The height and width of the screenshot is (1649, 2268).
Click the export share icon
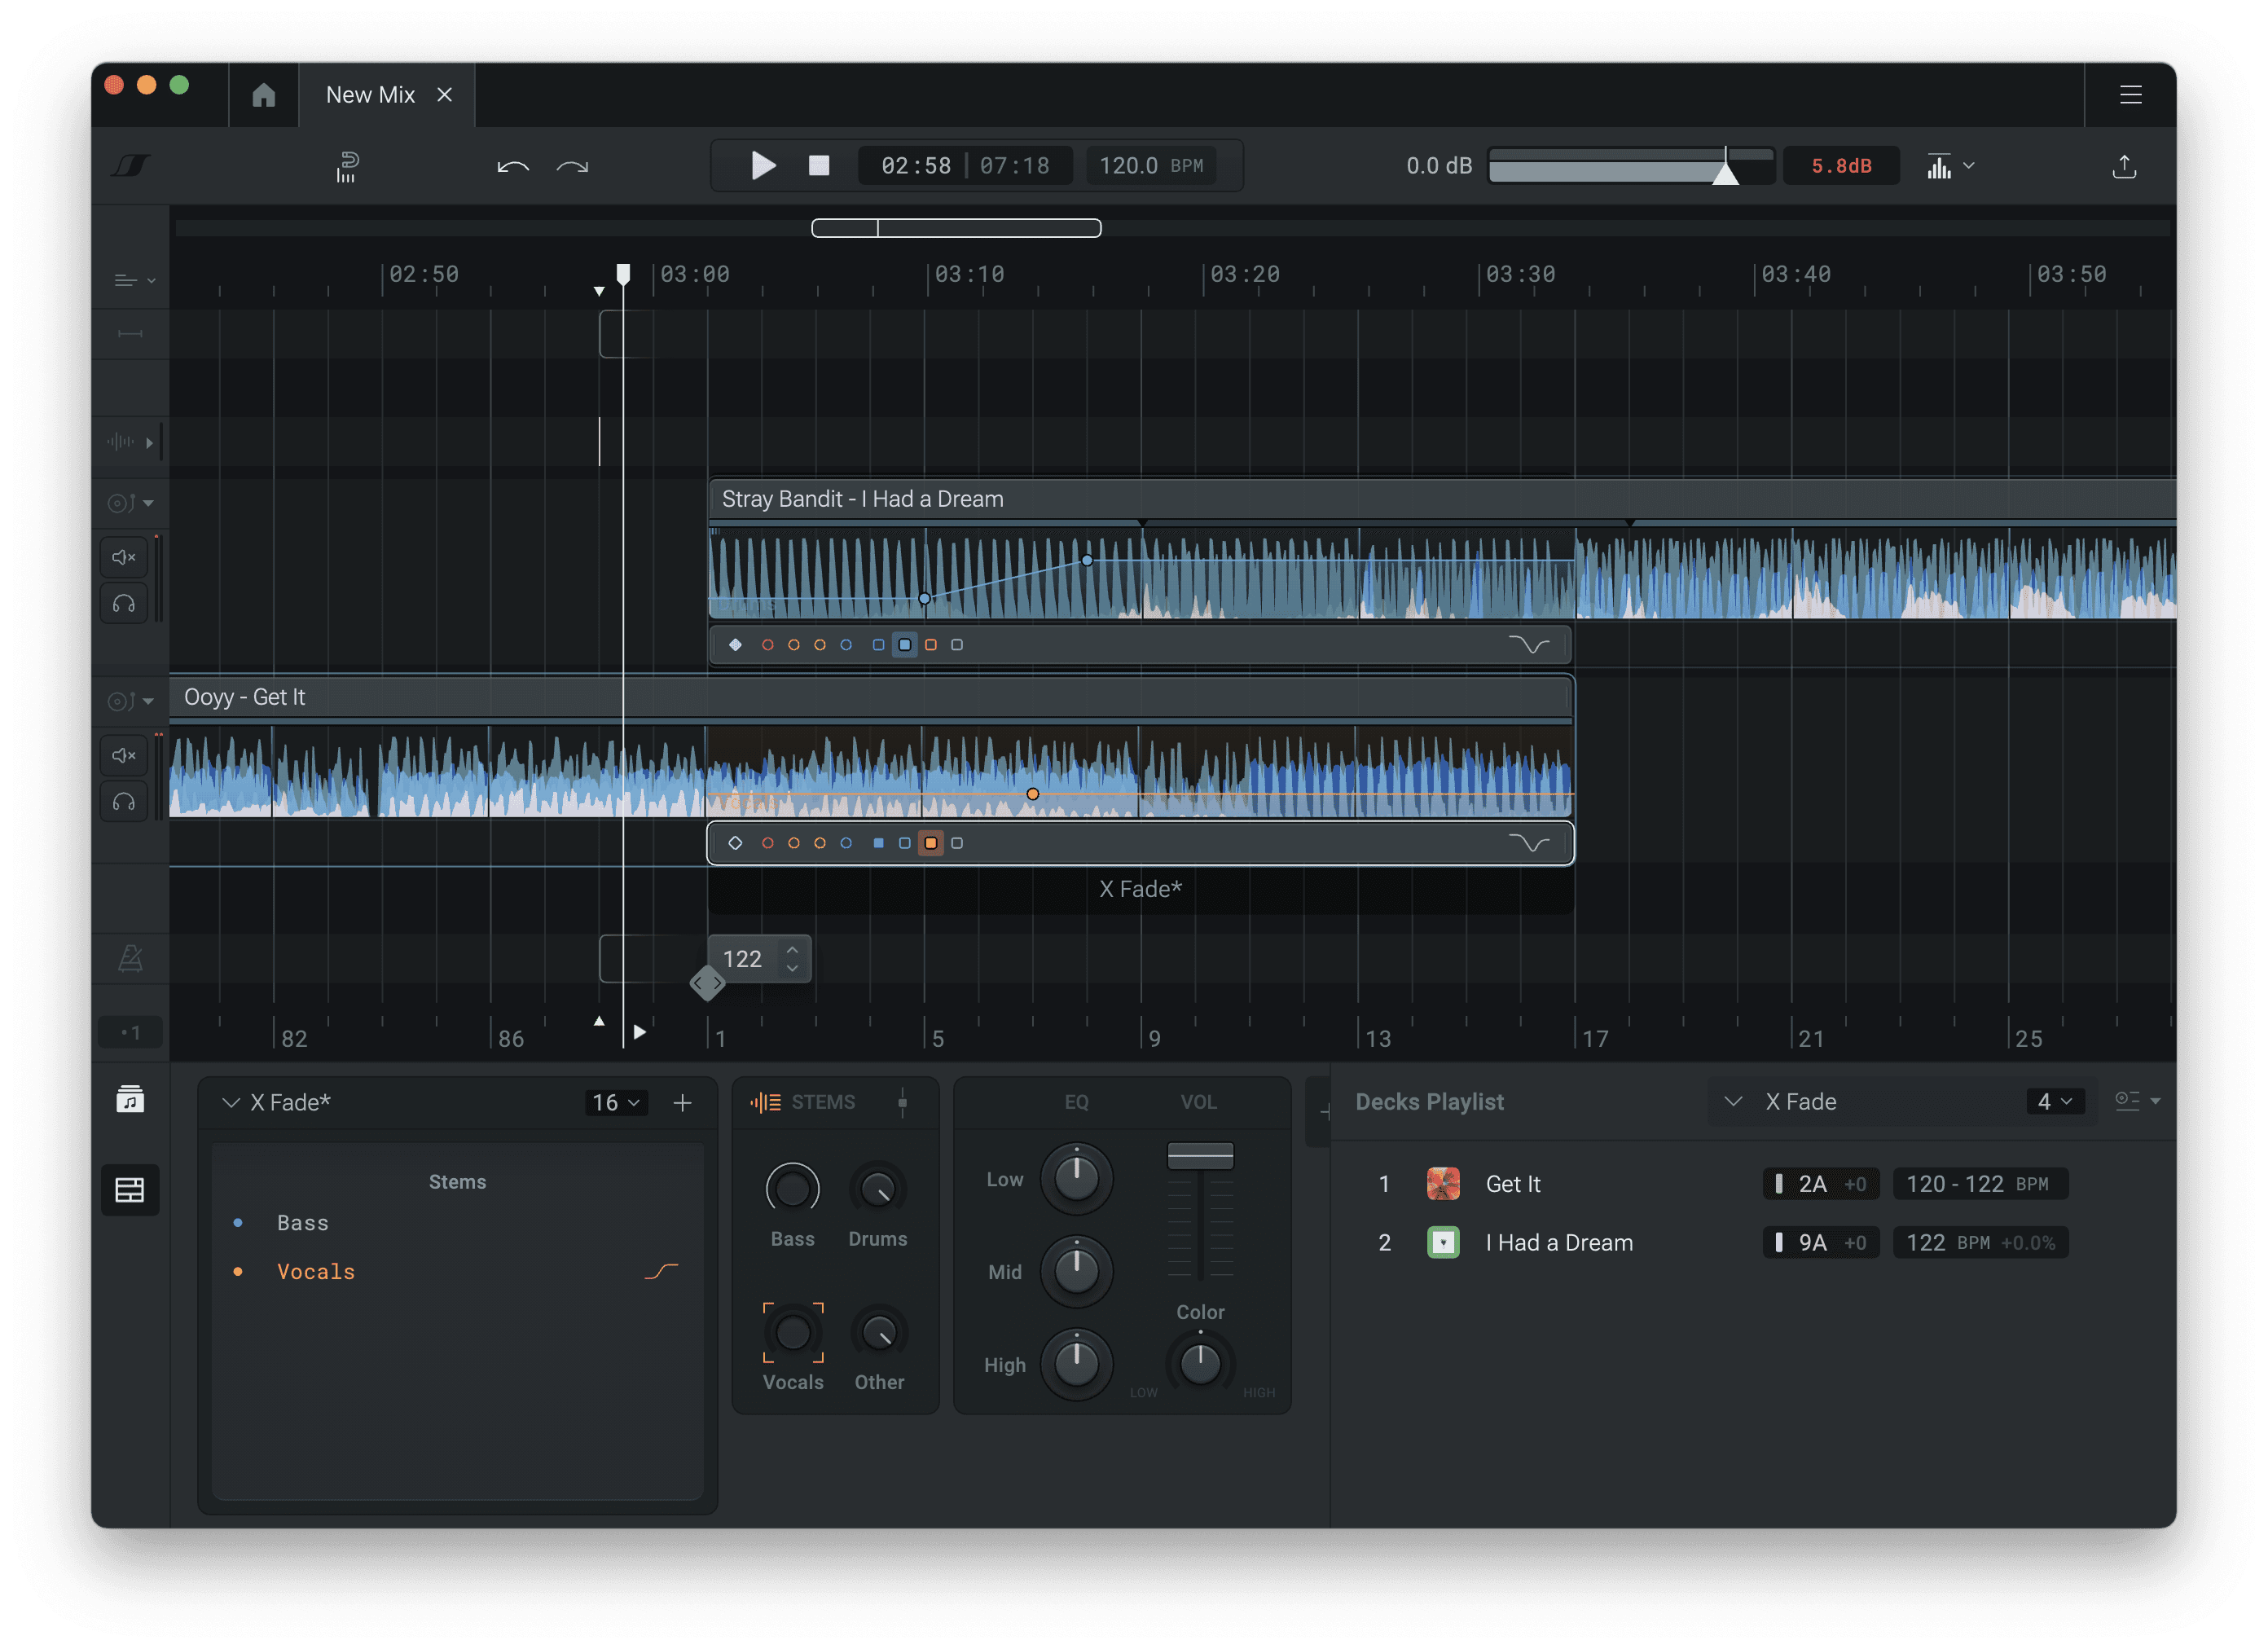pos(2124,166)
